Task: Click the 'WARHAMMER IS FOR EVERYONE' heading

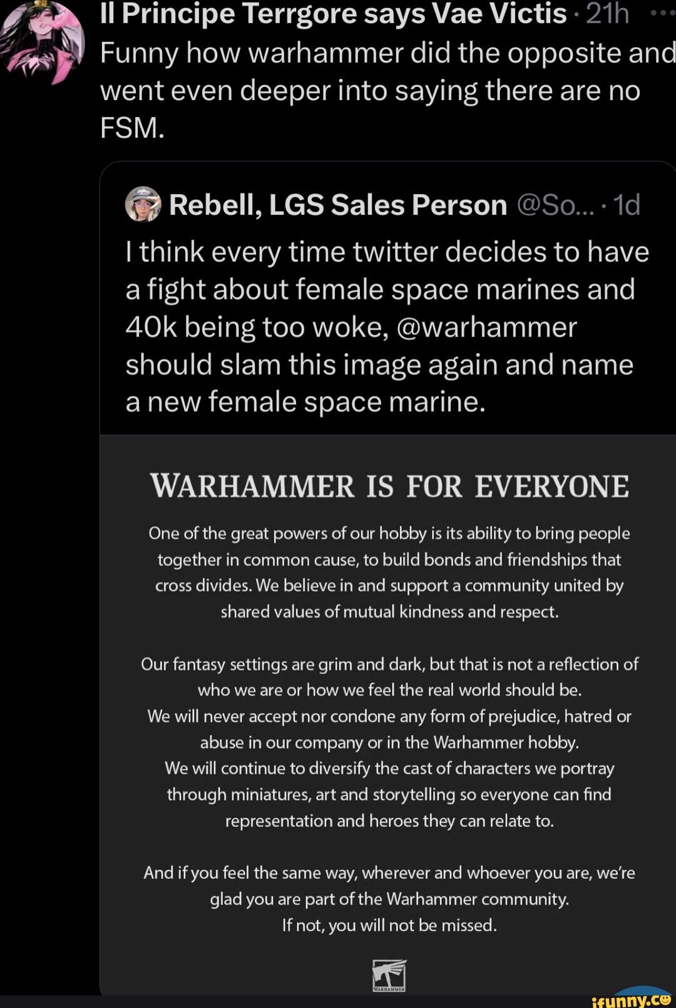Action: point(389,487)
